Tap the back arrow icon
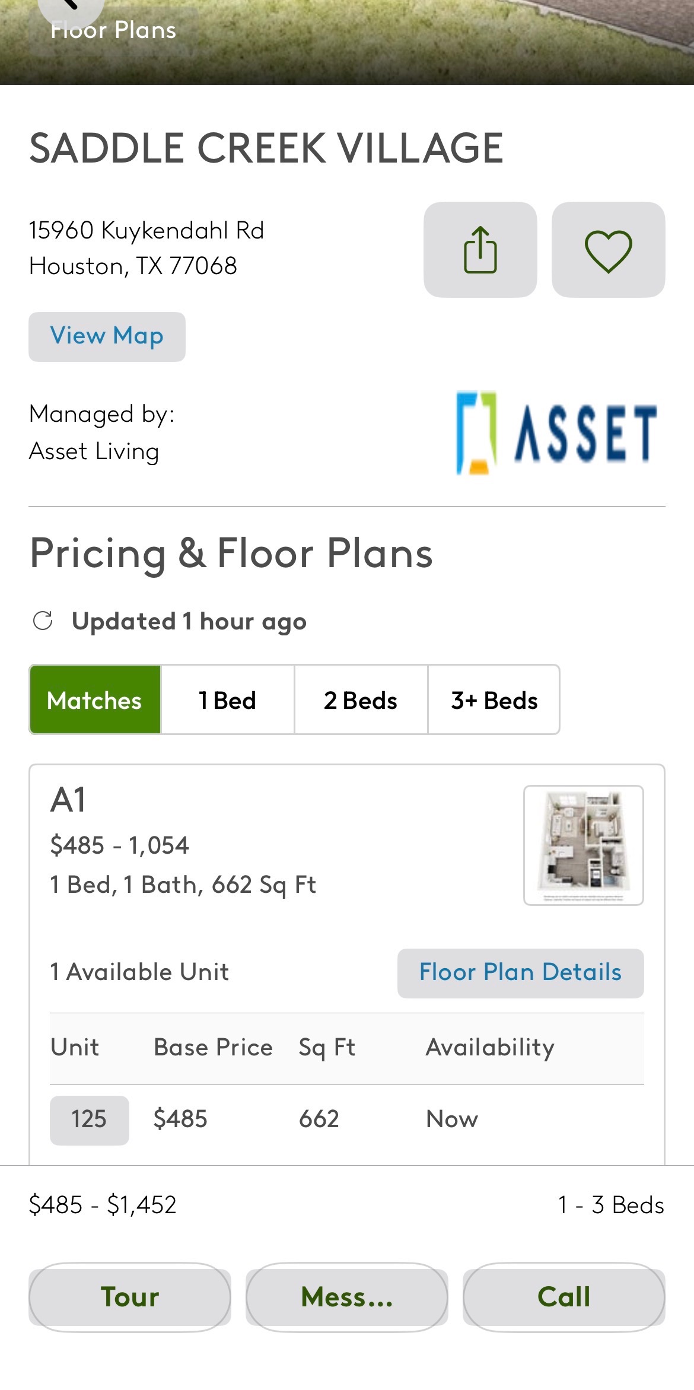This screenshot has width=694, height=1390. click(x=71, y=7)
